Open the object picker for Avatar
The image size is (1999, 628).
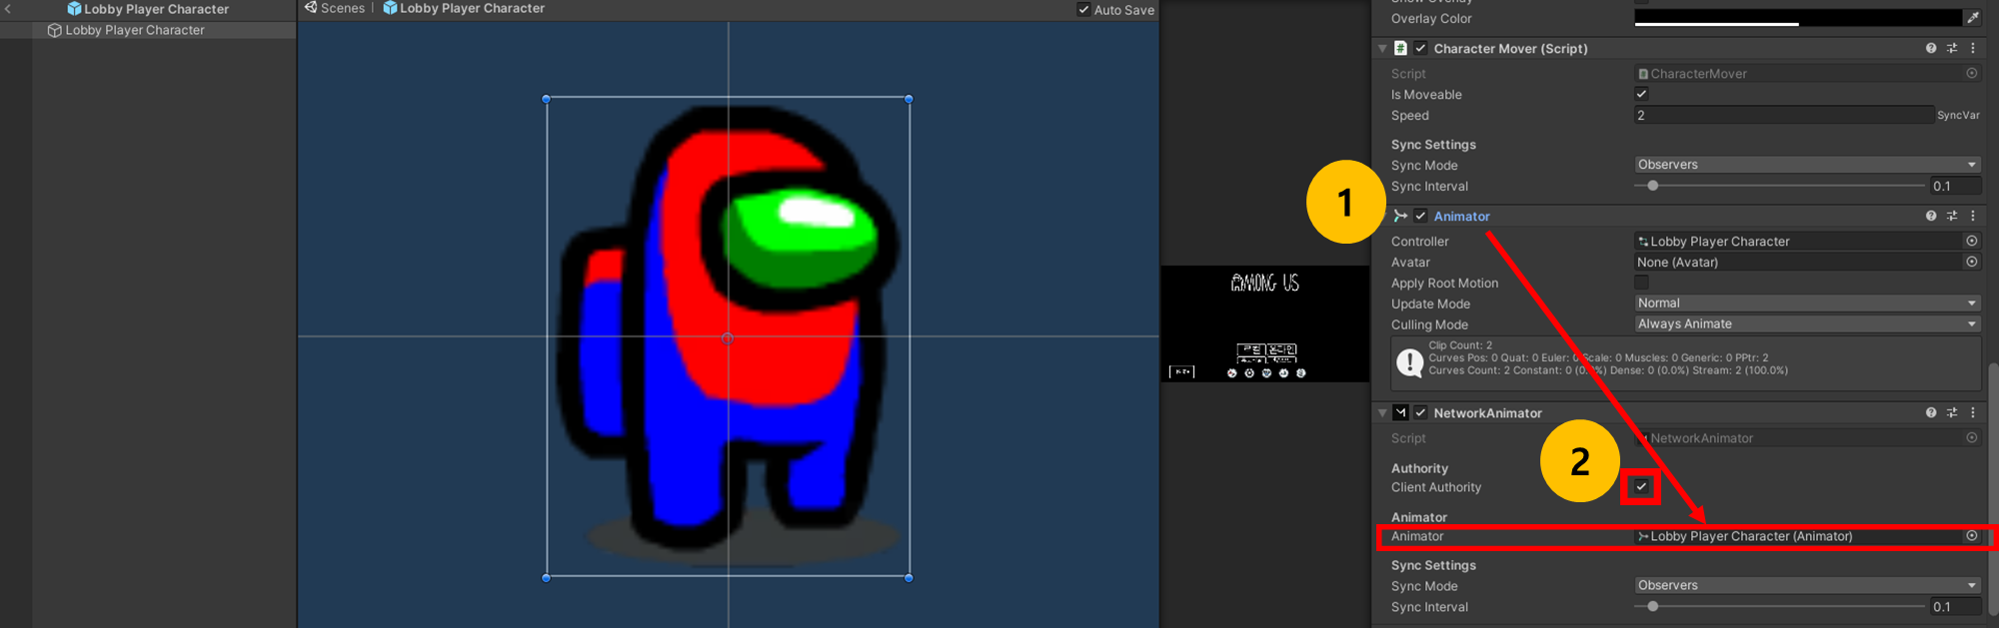1972,262
